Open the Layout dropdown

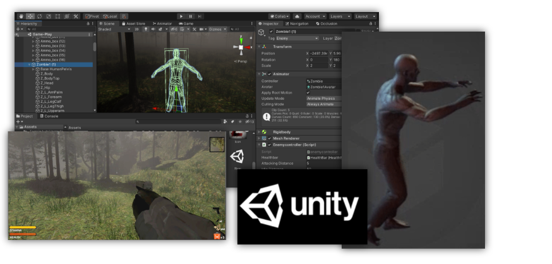[x=366, y=16]
